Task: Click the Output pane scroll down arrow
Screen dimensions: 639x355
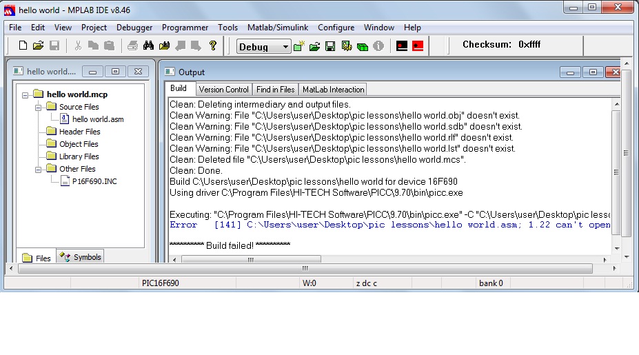Action: coord(616,248)
